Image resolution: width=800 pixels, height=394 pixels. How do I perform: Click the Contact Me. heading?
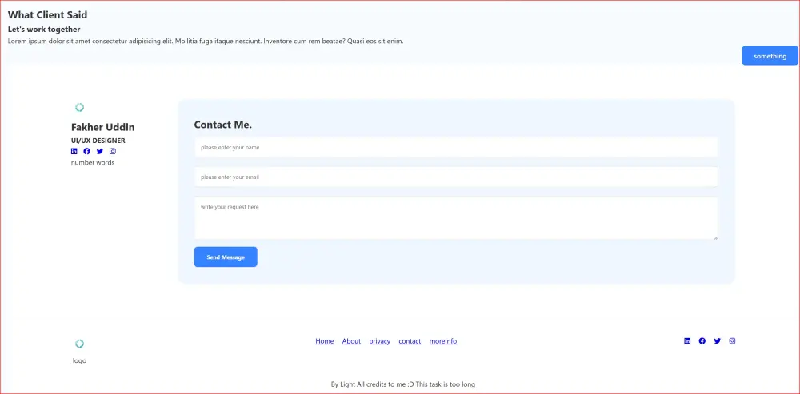(x=223, y=125)
